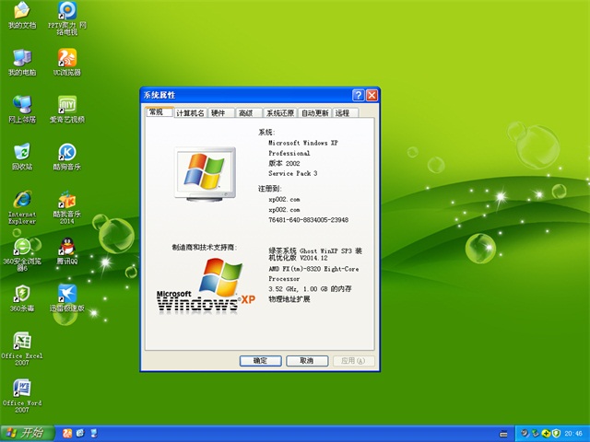Screen dimensions: 590x442
Task: Select the 我的电脑 desktop icon
Action: (x=21, y=57)
